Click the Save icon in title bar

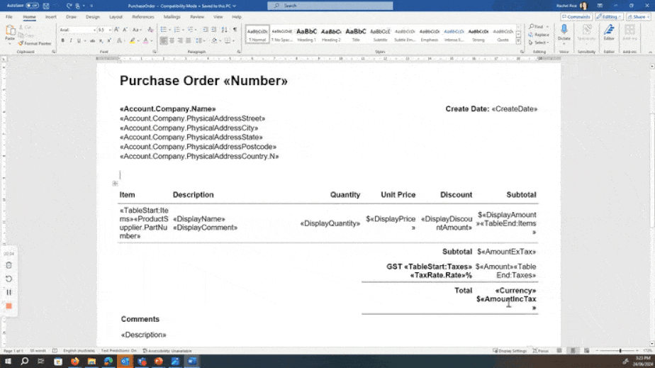tap(47, 5)
